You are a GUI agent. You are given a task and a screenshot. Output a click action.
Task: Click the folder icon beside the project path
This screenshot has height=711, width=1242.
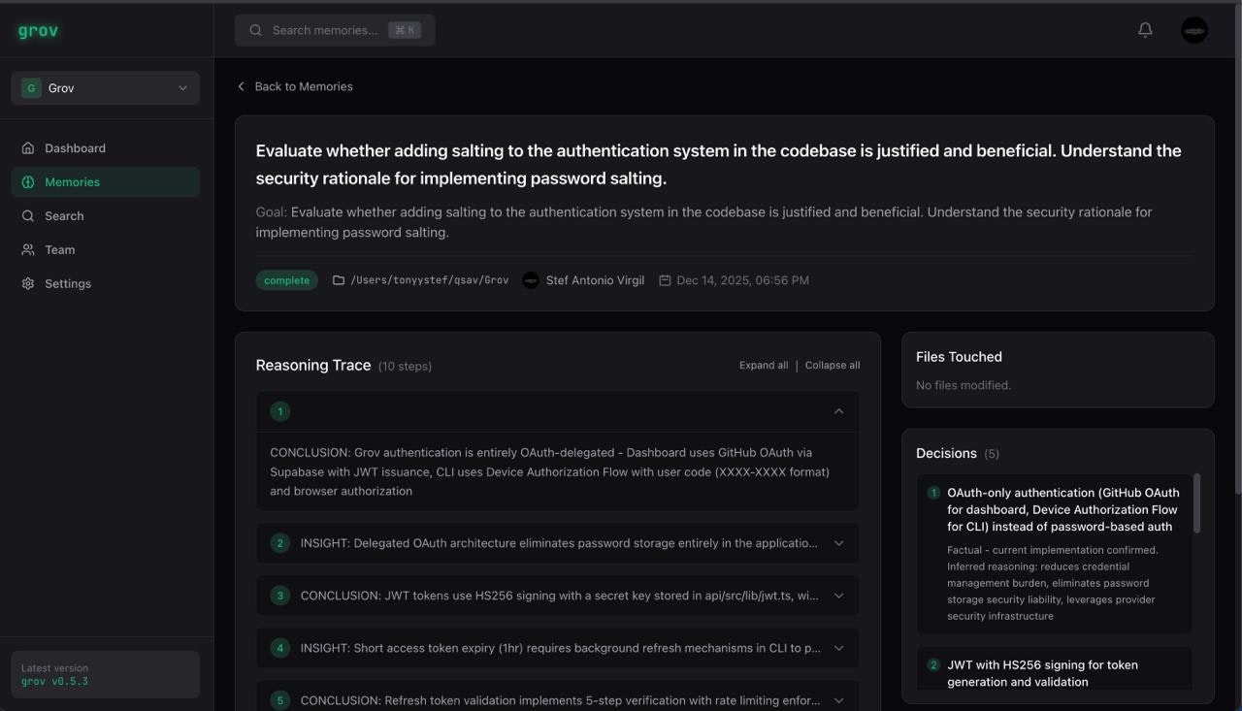(x=338, y=279)
